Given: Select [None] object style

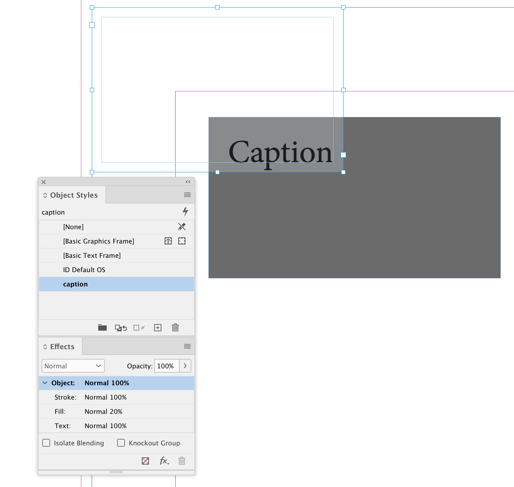Looking at the screenshot, I should point(116,227).
